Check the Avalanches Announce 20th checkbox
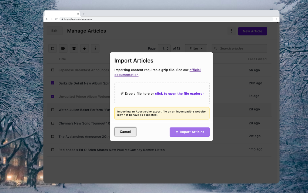The image size is (308, 193). click(x=53, y=136)
